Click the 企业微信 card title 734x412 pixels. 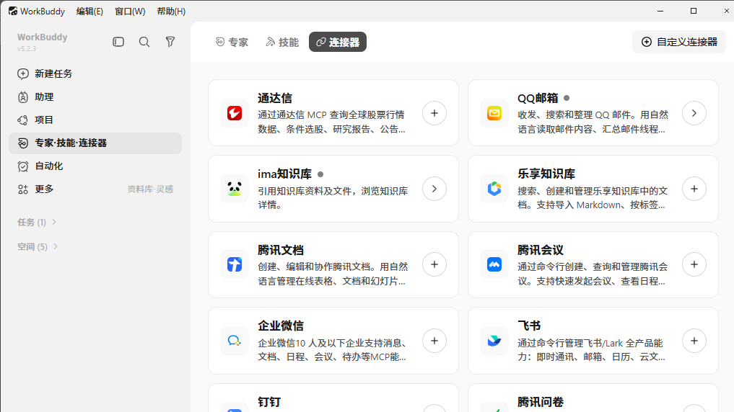(281, 326)
